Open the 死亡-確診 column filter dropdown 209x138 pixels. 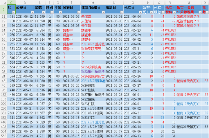click(163, 12)
